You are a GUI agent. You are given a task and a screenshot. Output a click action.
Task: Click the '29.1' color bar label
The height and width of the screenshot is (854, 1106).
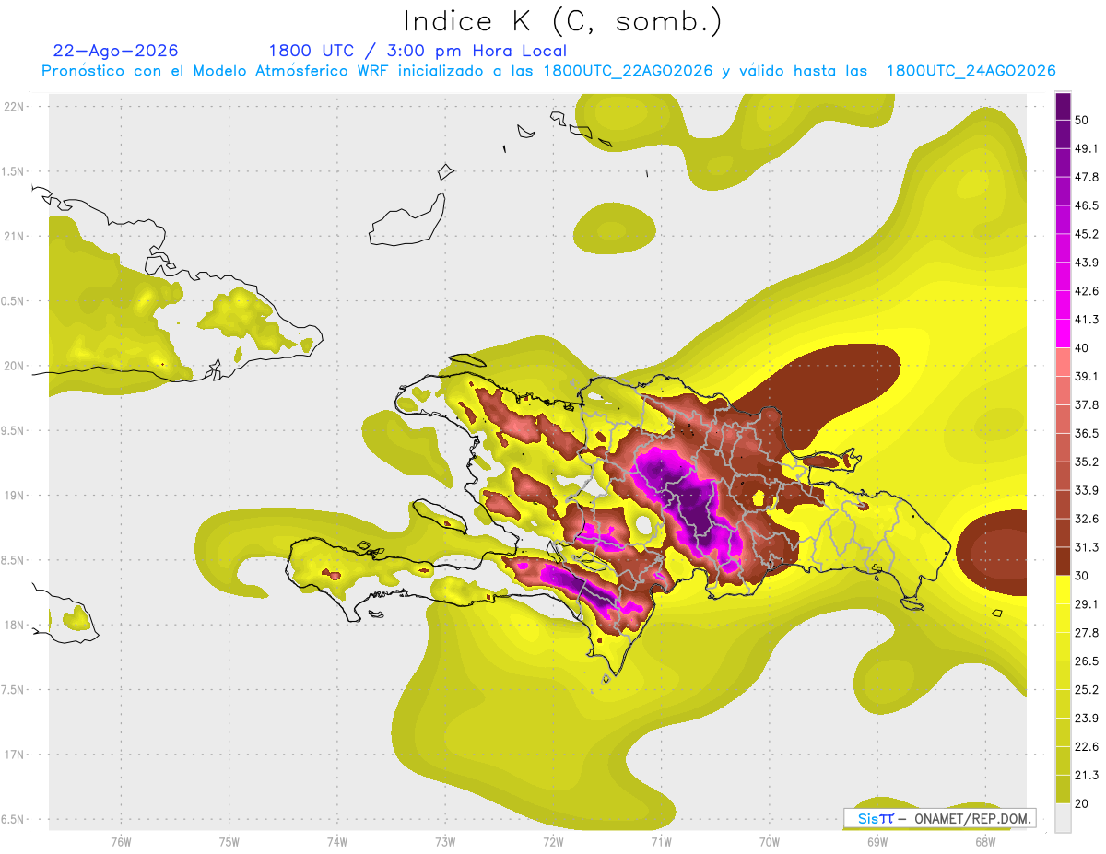[1087, 604]
